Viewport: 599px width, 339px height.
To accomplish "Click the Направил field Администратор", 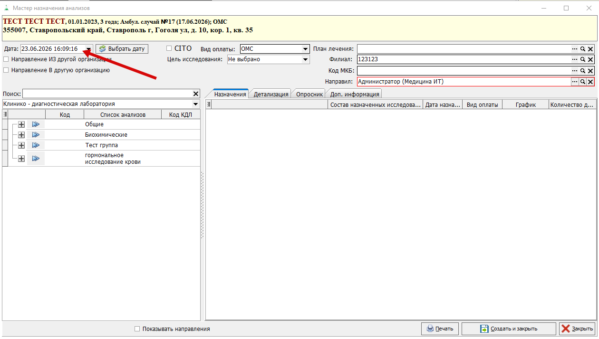I will pyautogui.click(x=464, y=82).
